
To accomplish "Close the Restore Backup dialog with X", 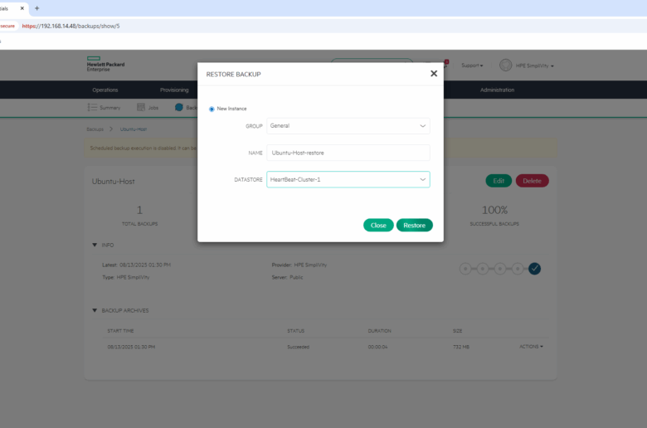I will (433, 74).
